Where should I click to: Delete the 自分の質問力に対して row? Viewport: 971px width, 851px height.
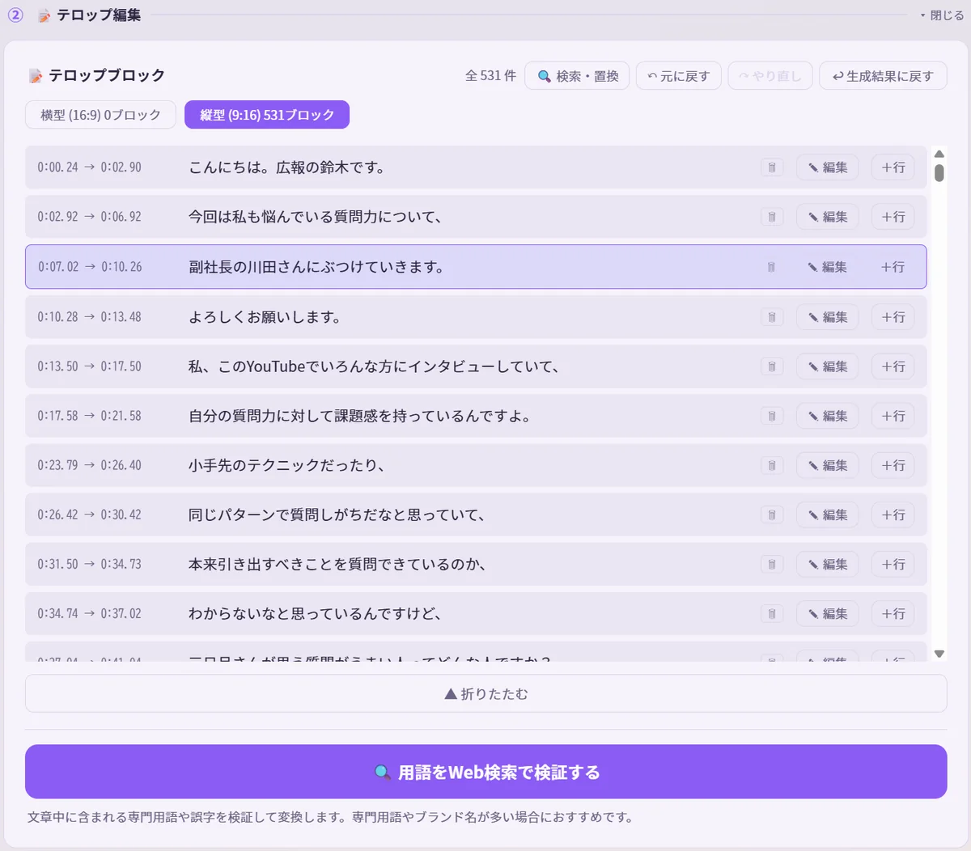(772, 416)
